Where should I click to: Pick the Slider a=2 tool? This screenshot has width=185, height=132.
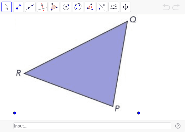click(x=114, y=7)
